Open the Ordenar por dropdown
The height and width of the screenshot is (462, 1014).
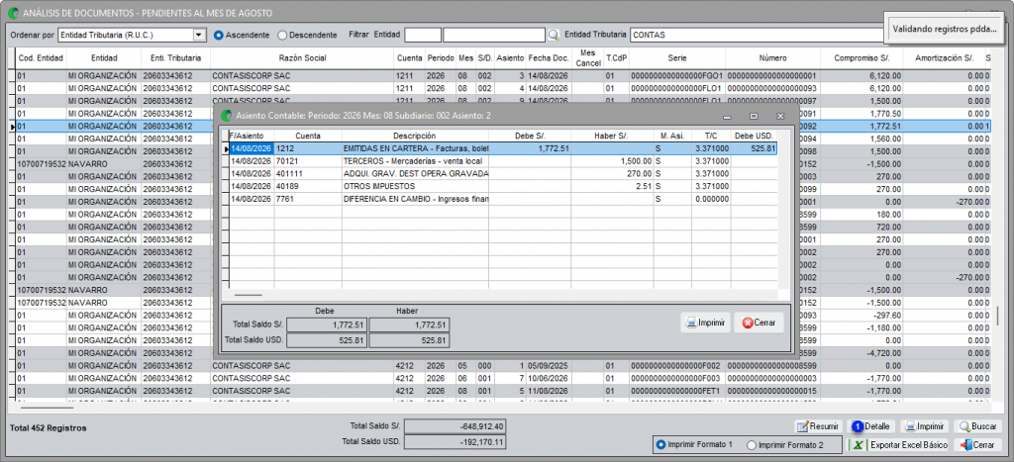click(199, 35)
